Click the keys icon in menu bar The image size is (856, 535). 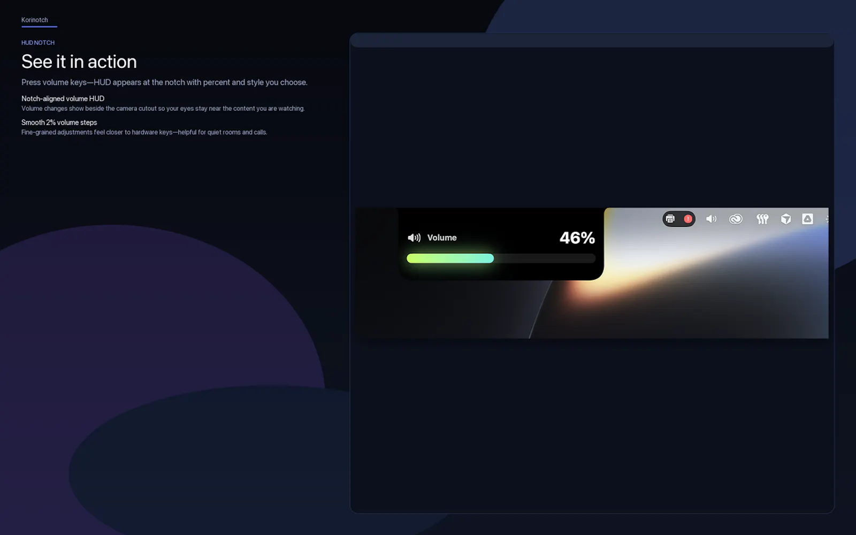(762, 219)
